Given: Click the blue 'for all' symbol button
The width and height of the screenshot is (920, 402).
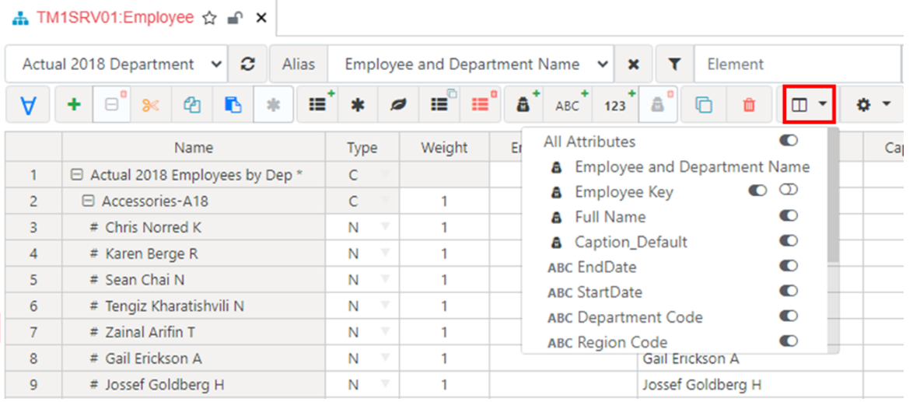Looking at the screenshot, I should [27, 105].
